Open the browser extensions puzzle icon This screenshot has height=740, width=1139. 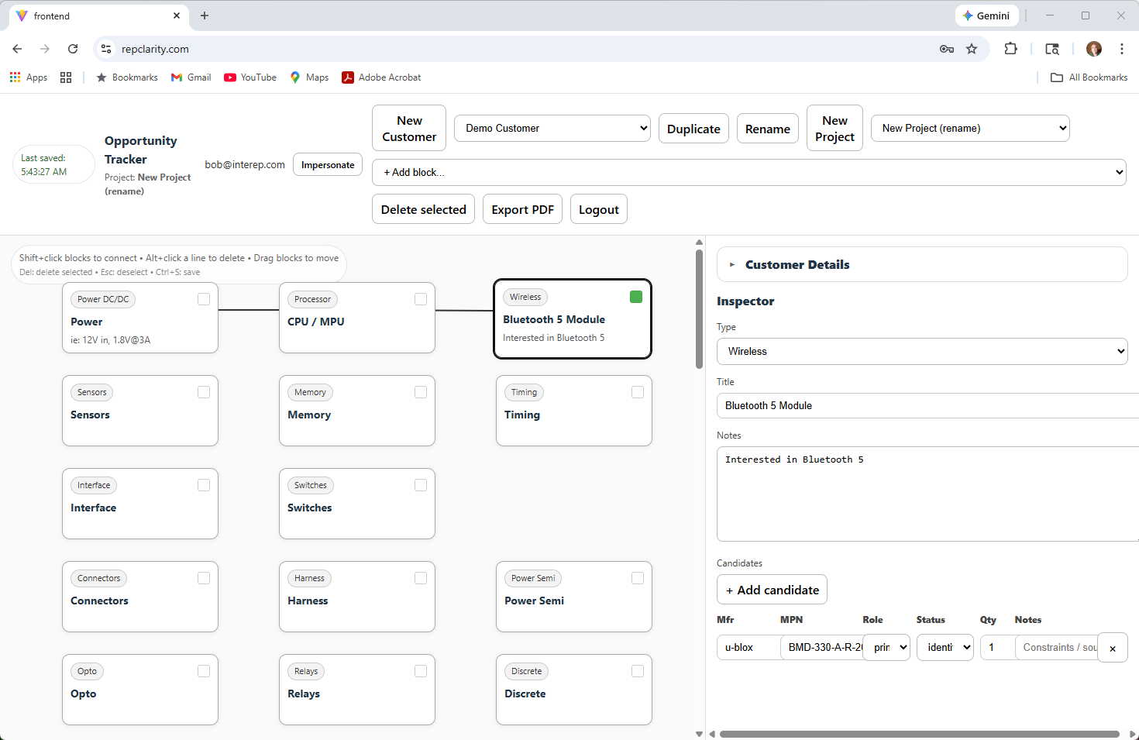pyautogui.click(x=1011, y=48)
